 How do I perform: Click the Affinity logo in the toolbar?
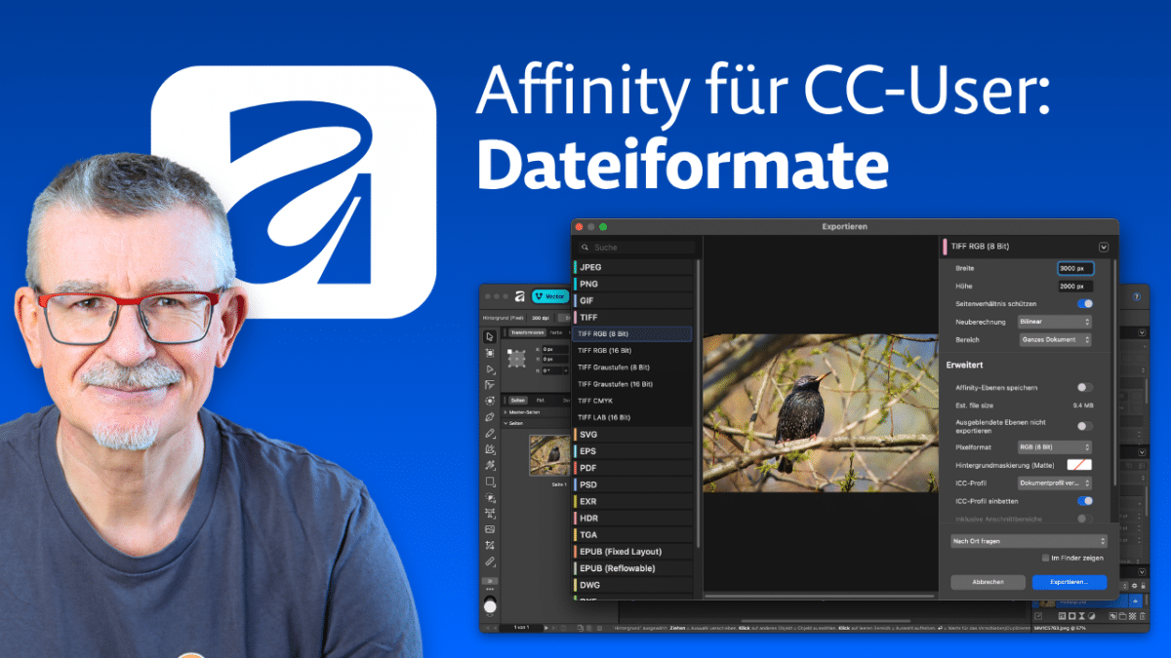click(520, 296)
